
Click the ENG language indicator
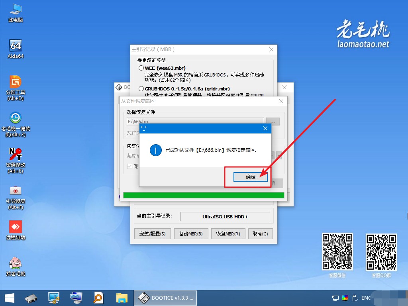(x=366, y=298)
